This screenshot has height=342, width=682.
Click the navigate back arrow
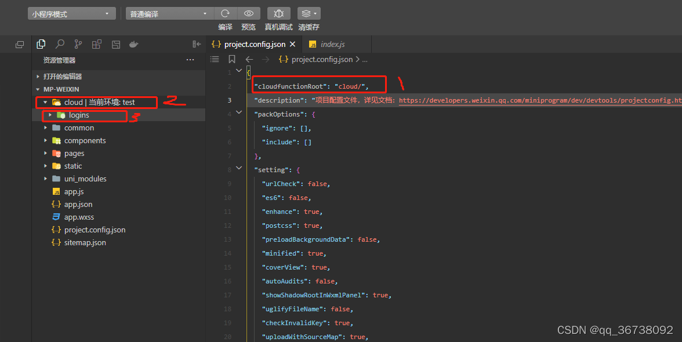[x=249, y=59]
